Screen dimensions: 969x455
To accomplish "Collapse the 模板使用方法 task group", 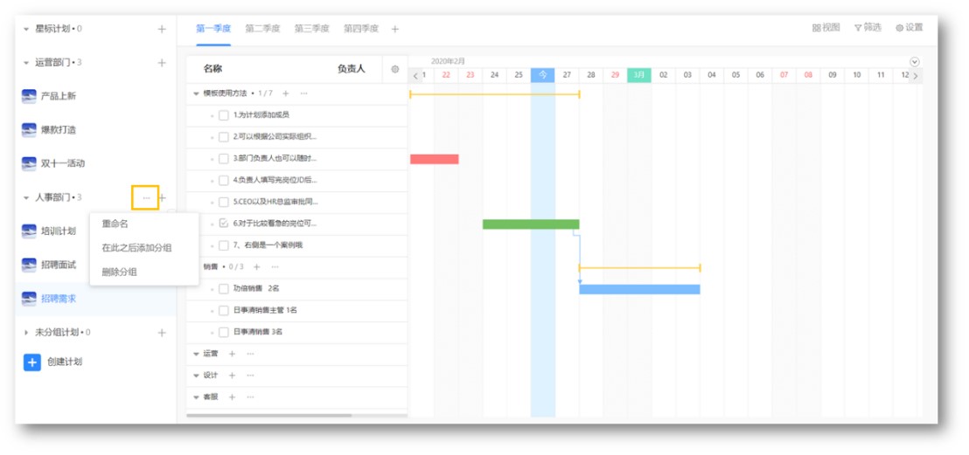I will pyautogui.click(x=197, y=93).
